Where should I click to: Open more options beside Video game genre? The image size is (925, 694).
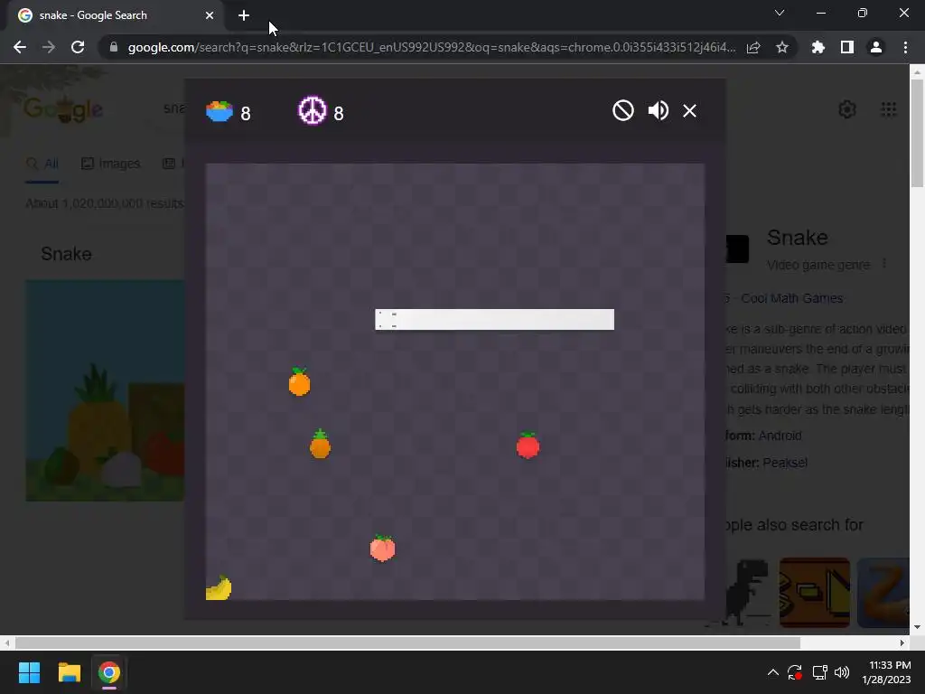[x=883, y=264]
